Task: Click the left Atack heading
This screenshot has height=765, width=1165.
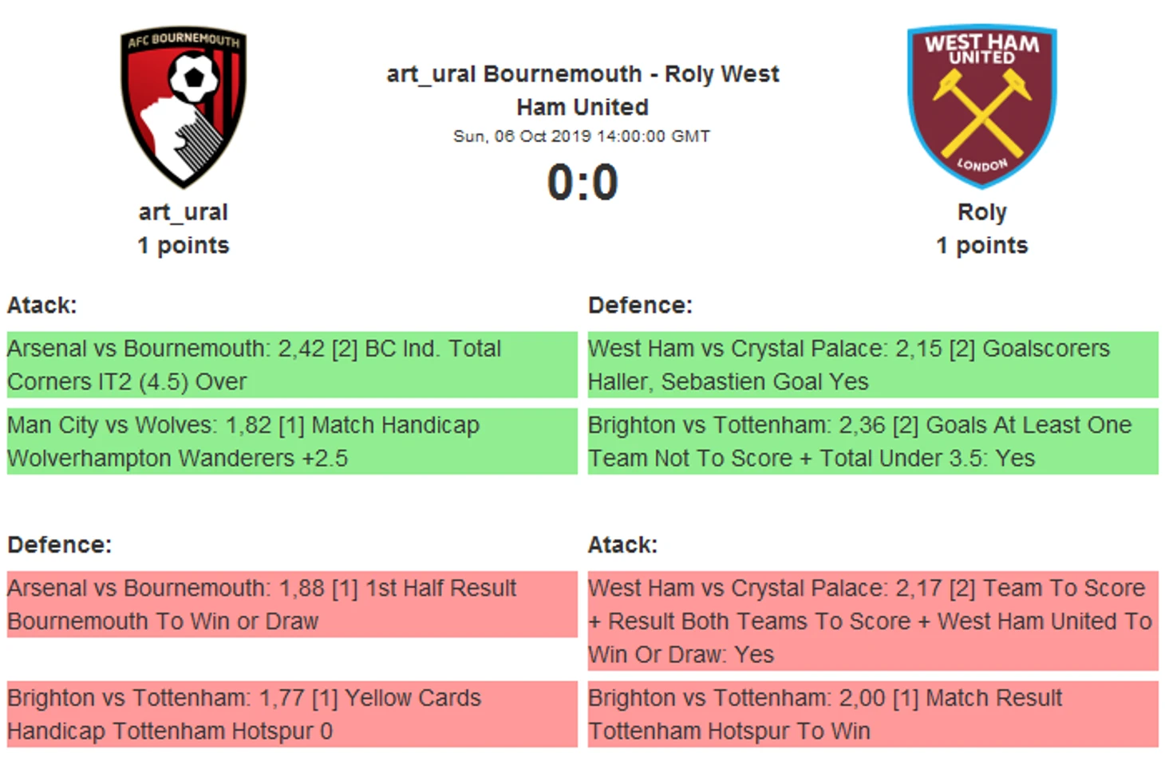Action: (x=42, y=306)
